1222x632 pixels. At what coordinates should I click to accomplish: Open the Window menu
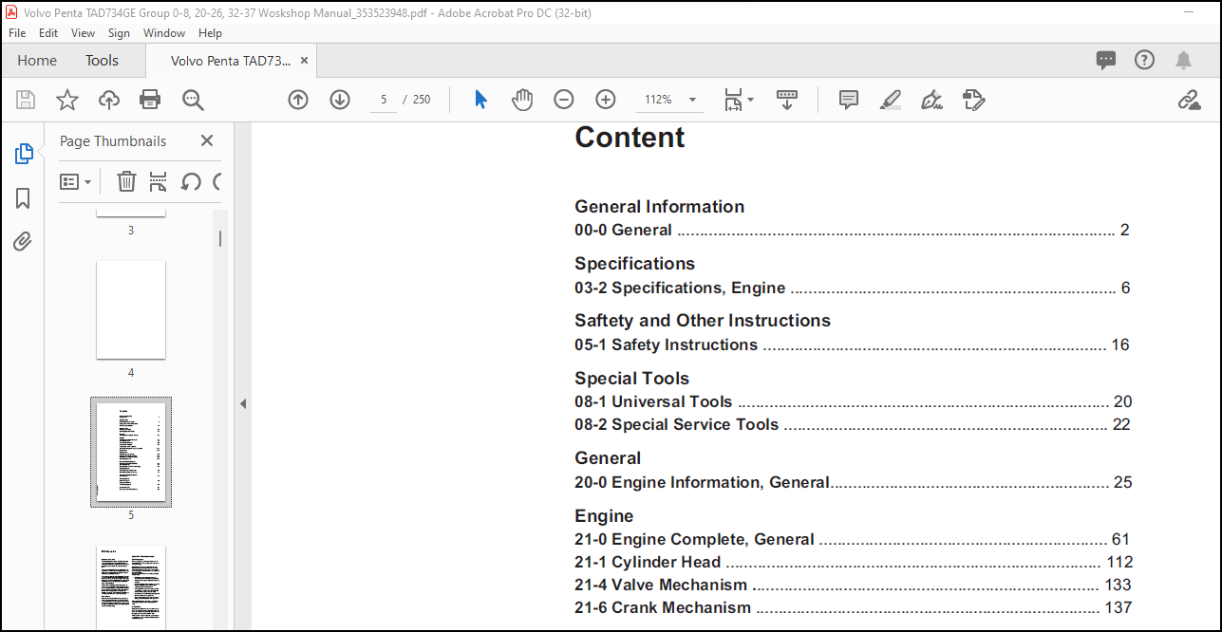164,32
